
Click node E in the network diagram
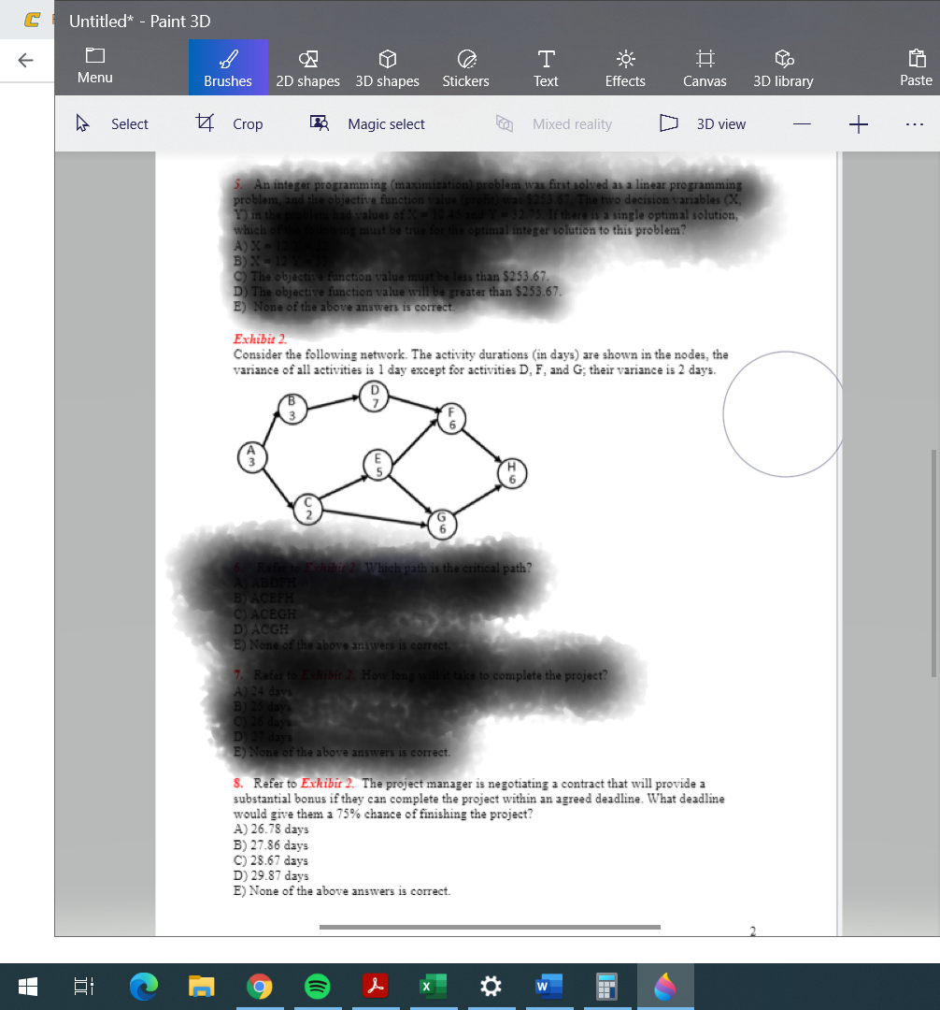coord(377,465)
